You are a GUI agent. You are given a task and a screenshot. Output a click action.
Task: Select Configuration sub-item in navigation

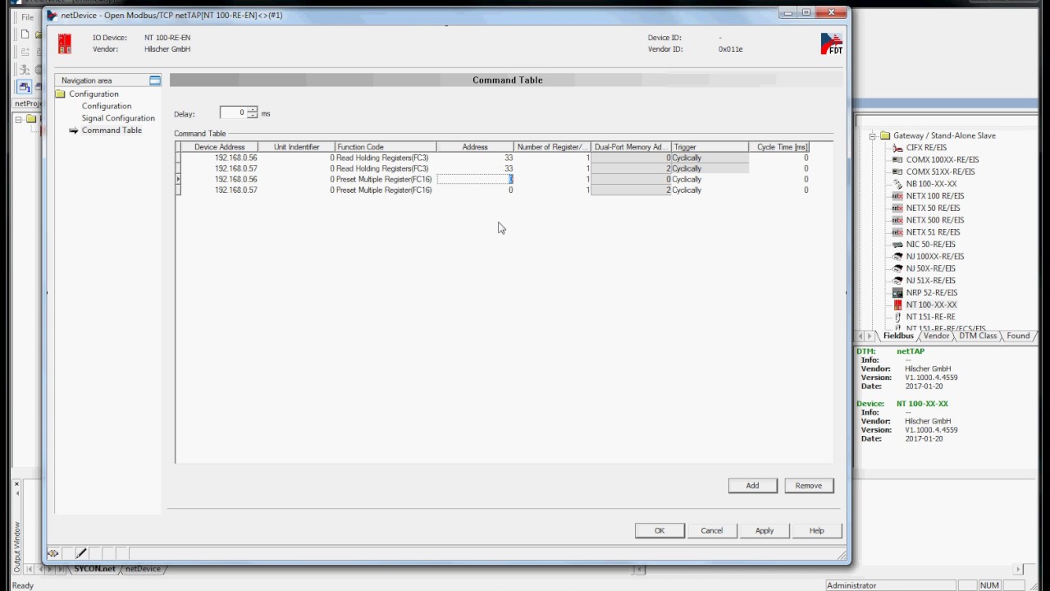point(107,106)
